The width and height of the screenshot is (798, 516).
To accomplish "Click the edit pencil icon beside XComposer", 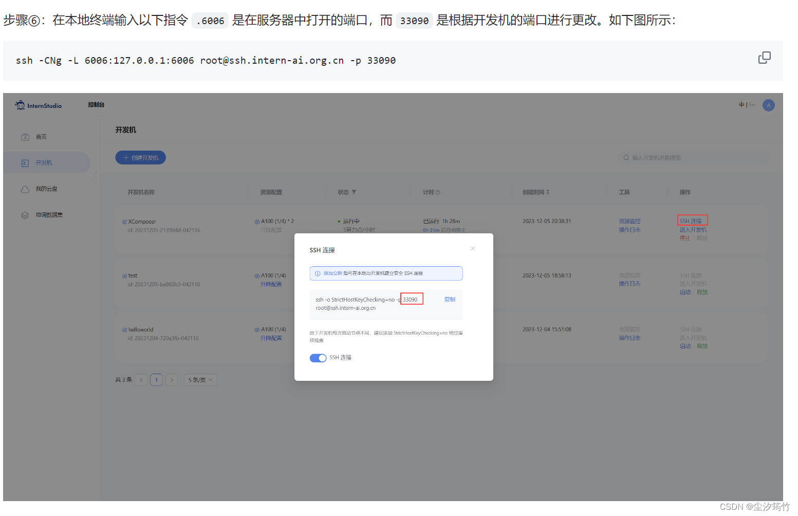I will (124, 221).
